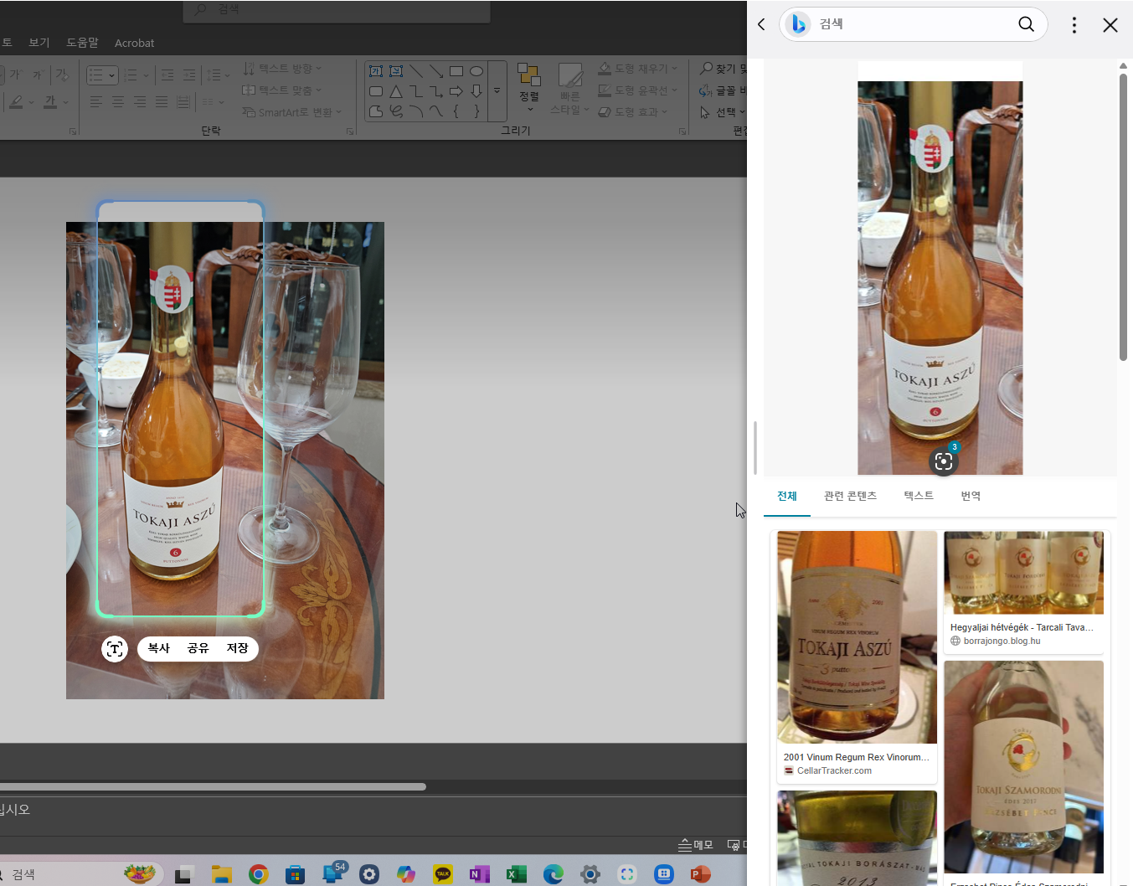Select the right block arrow shape

click(456, 91)
